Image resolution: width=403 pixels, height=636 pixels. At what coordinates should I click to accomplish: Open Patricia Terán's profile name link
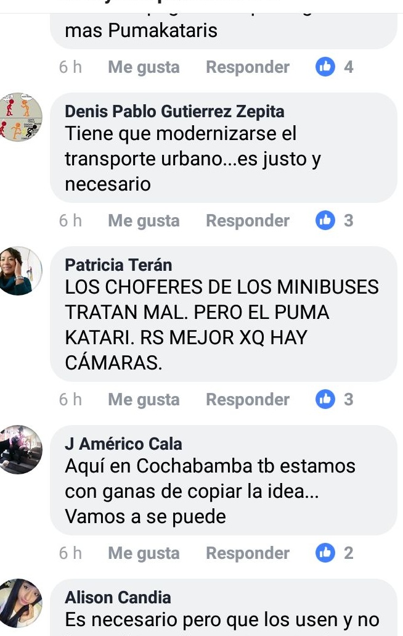pos(118,265)
